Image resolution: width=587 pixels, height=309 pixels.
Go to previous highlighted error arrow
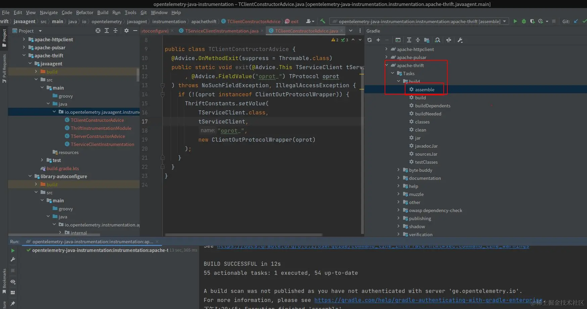point(353,40)
